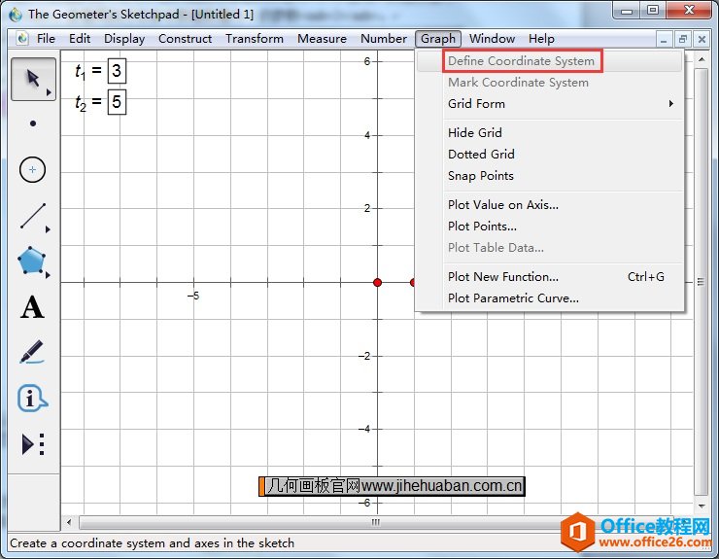Open the Construct menu
Screen dimensions: 719x559
(185, 39)
